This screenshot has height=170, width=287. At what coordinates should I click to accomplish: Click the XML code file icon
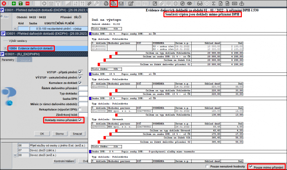click(227, 3)
